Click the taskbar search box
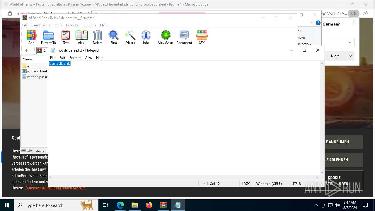 pos(56,205)
